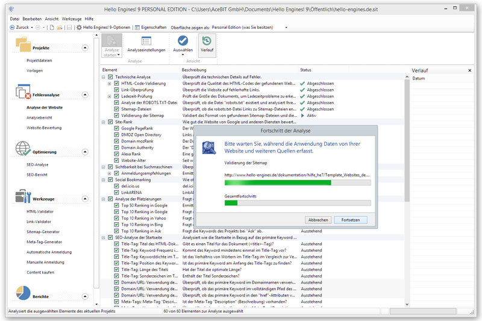Toggle the Verlauf history ribbon icon
This screenshot has width=482, height=321.
[207, 41]
